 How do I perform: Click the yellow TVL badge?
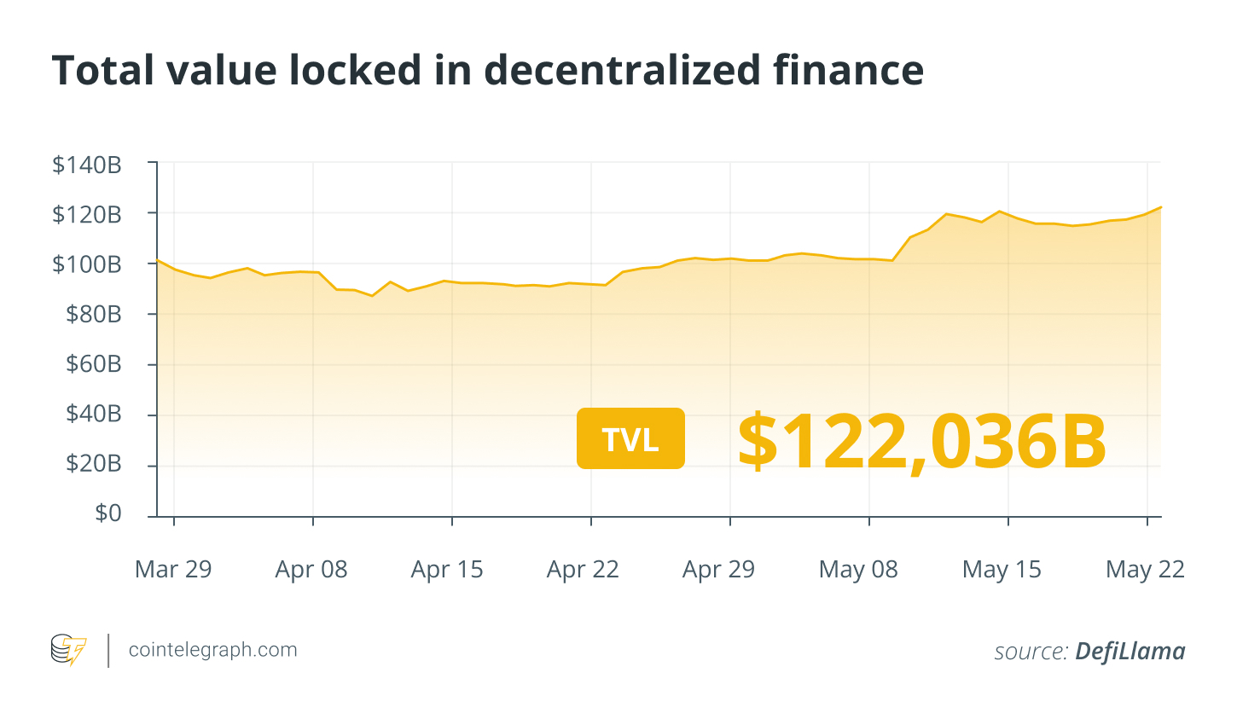pyautogui.click(x=630, y=438)
